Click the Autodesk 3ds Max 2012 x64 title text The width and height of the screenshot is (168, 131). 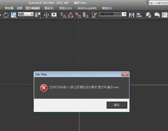point(48,3)
